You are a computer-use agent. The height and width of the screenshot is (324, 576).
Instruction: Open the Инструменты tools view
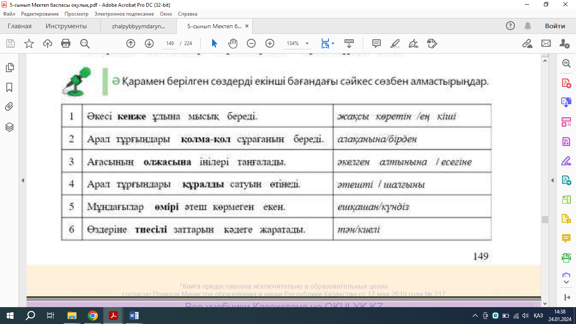[66, 26]
